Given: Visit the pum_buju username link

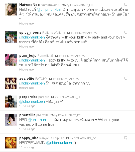Looking at the screenshot, I should coord(28,56).
